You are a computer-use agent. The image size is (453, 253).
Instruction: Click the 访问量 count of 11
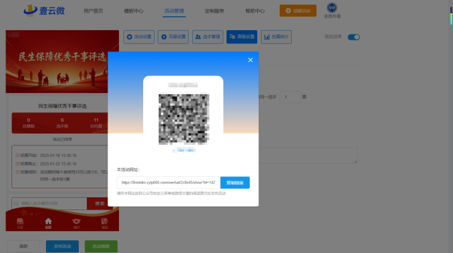pyautogui.click(x=96, y=120)
